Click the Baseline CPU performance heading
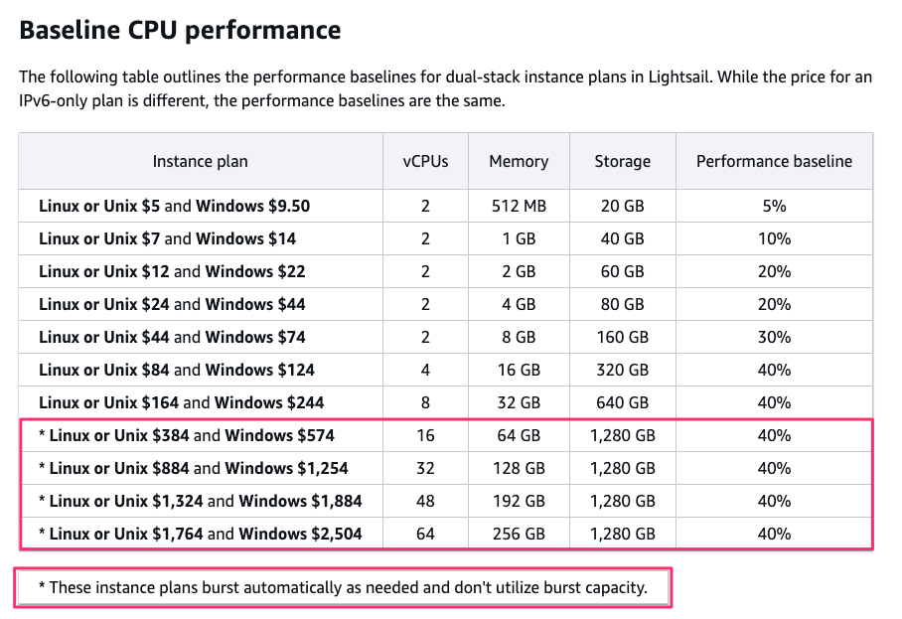Viewport: 902px width, 619px height. (x=180, y=30)
